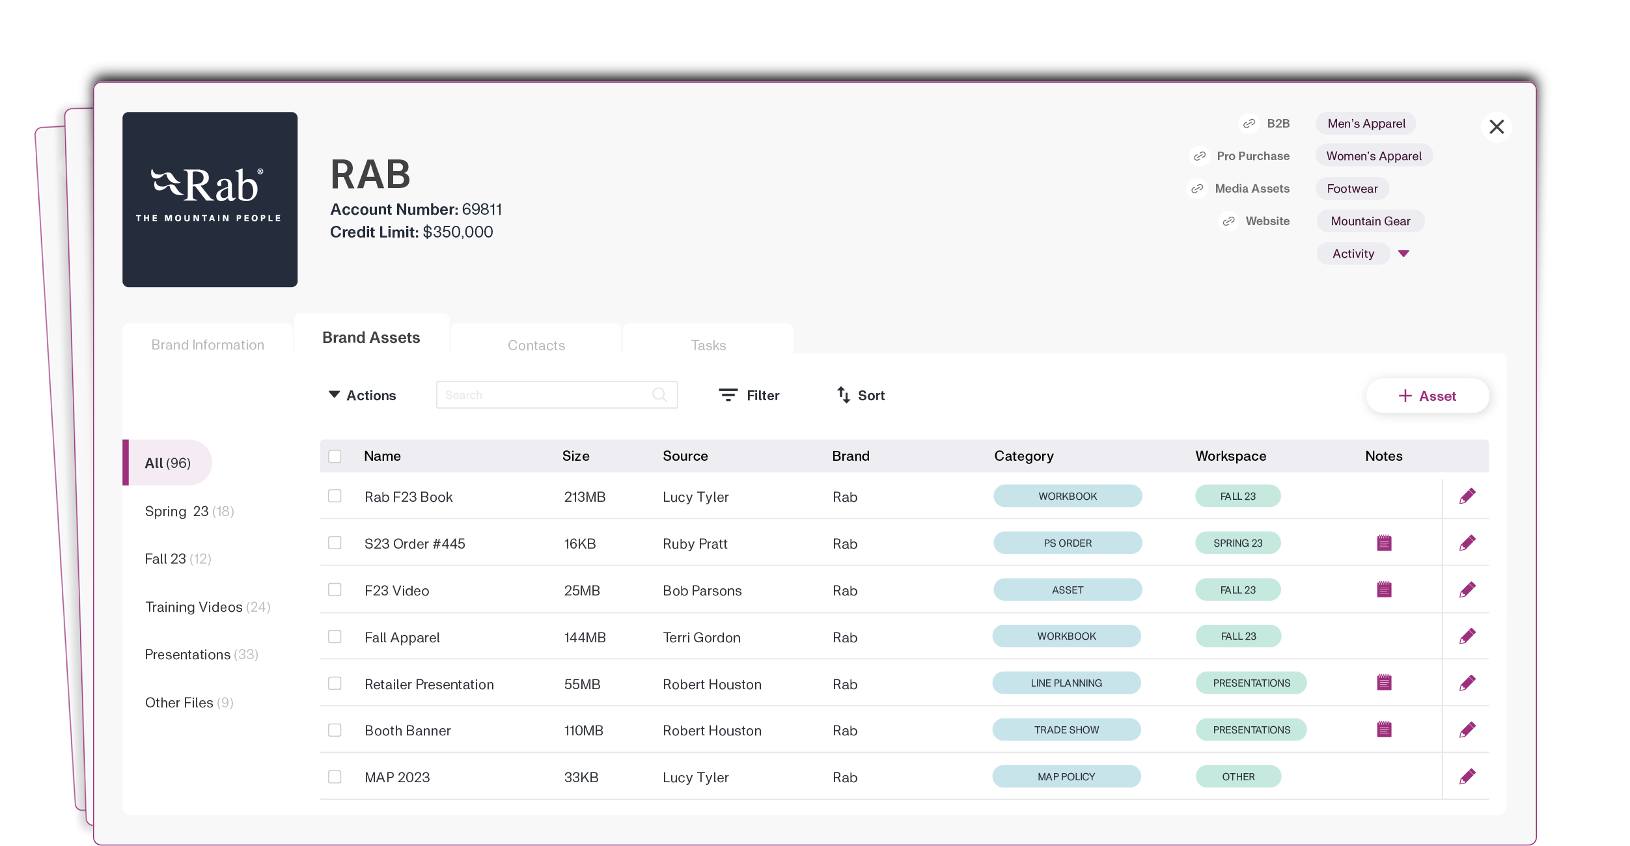Toggle select-all checkbox in table header
Image resolution: width=1630 pixels, height=846 pixels.
pos(335,456)
